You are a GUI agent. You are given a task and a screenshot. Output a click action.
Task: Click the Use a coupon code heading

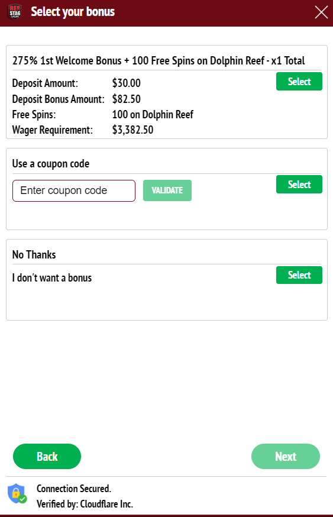tap(51, 163)
